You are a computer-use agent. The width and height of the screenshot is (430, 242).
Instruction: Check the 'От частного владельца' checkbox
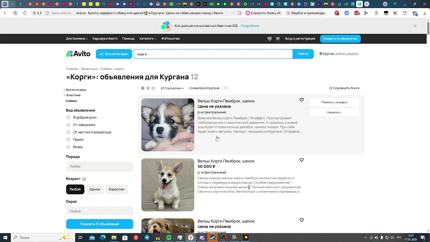point(68,132)
